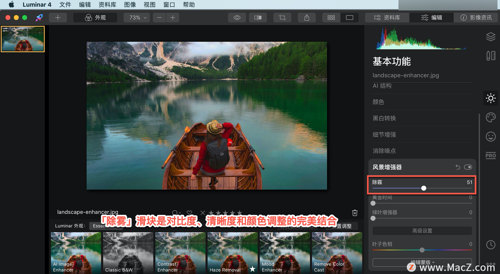The image size is (500, 274).
Task: Apply the Contrast Enhancer look
Action: 180,253
